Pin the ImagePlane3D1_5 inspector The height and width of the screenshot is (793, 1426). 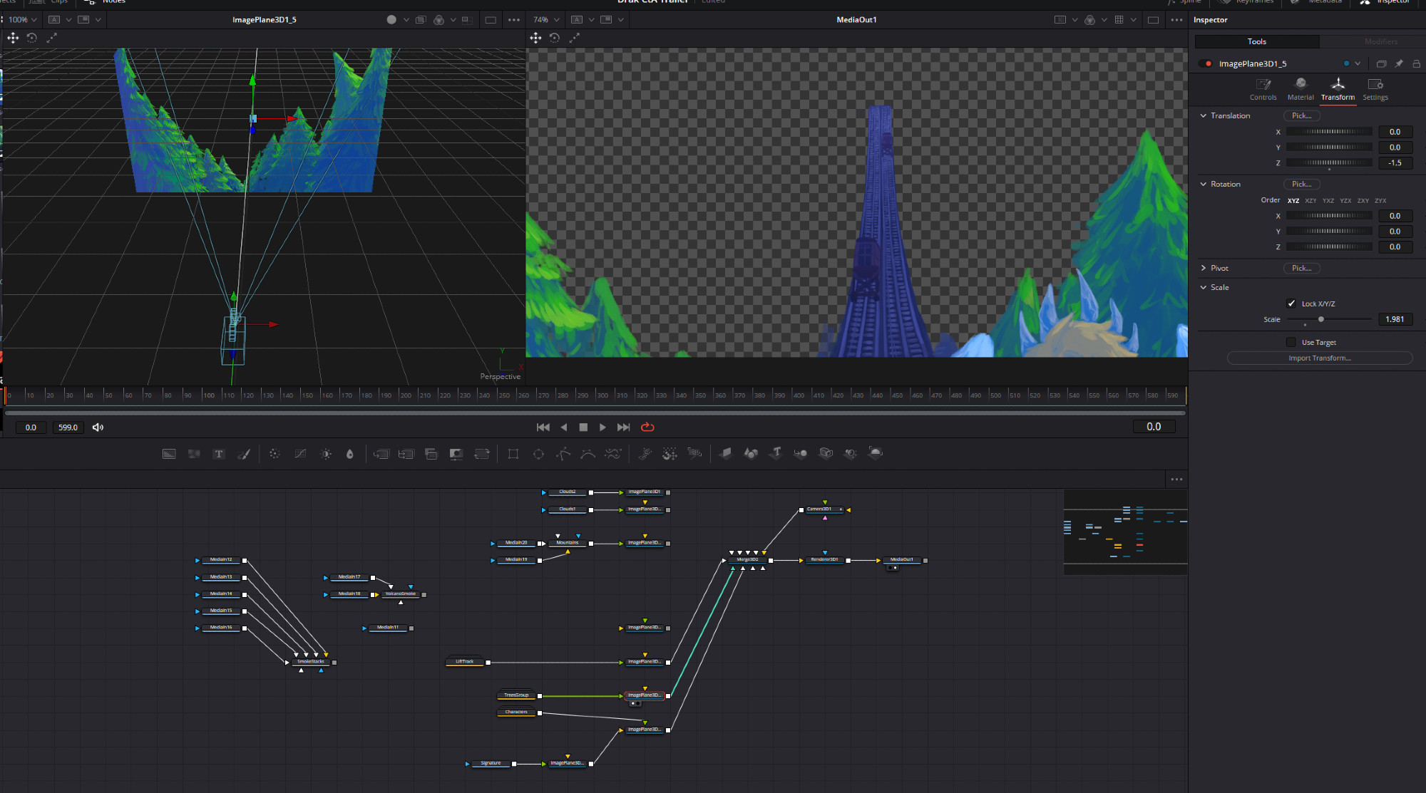1399,63
